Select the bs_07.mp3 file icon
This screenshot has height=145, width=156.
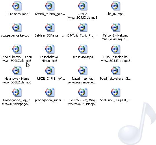tap(116, 6)
